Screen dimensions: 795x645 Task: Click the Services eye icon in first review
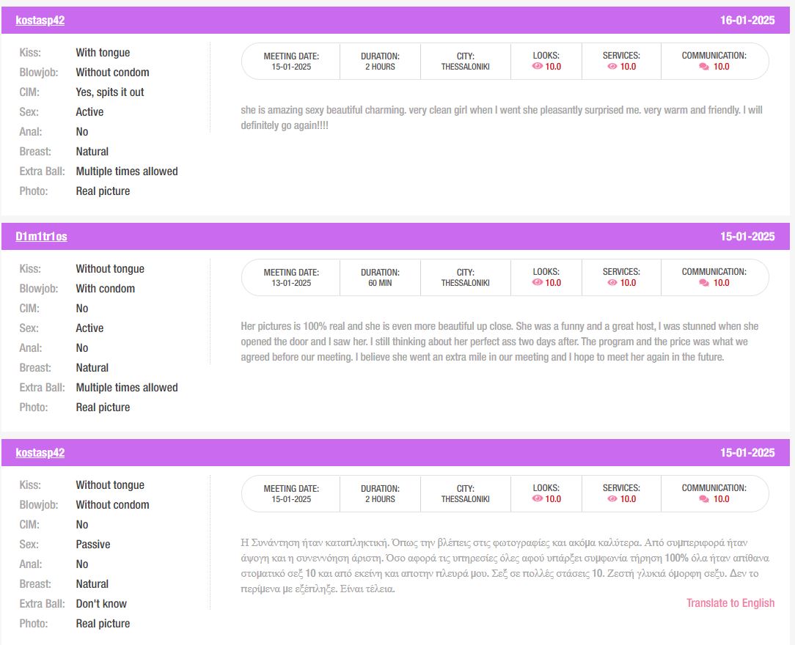coord(612,67)
